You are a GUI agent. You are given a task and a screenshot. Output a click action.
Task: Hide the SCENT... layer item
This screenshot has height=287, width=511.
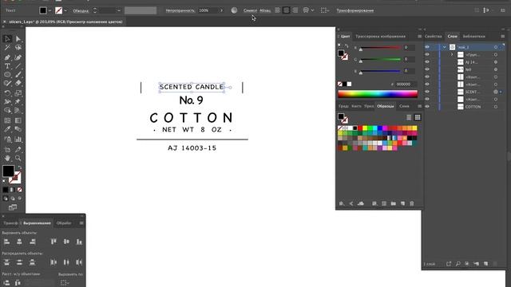point(427,92)
